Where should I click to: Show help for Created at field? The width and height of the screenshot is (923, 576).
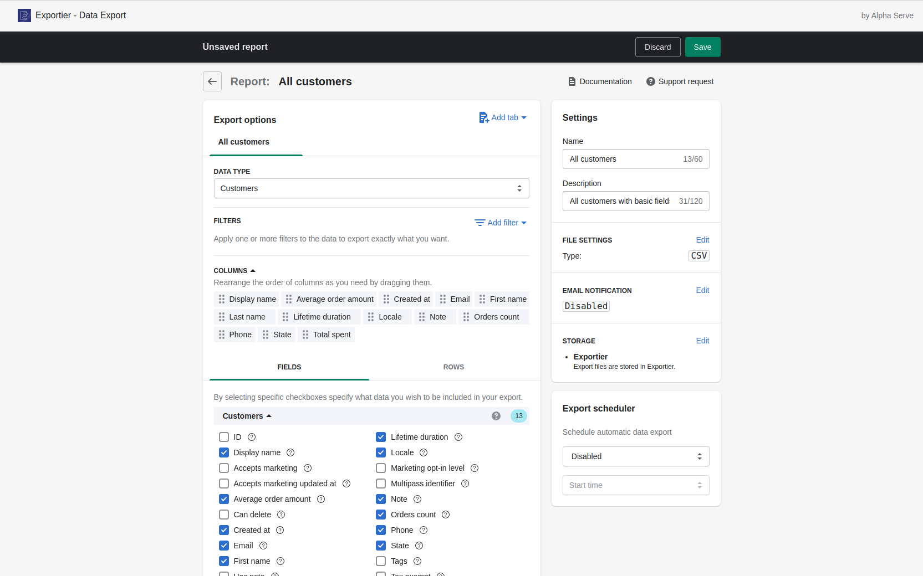(x=280, y=530)
